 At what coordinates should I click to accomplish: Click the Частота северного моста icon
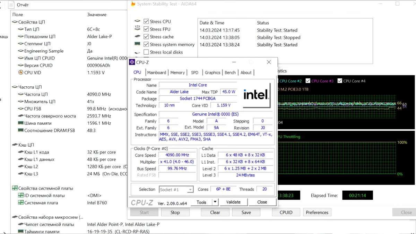(x=20, y=116)
